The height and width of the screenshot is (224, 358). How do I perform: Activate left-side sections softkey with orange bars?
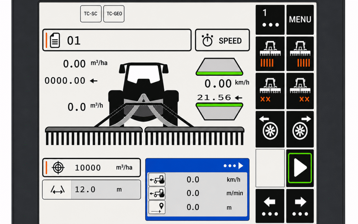(270, 54)
